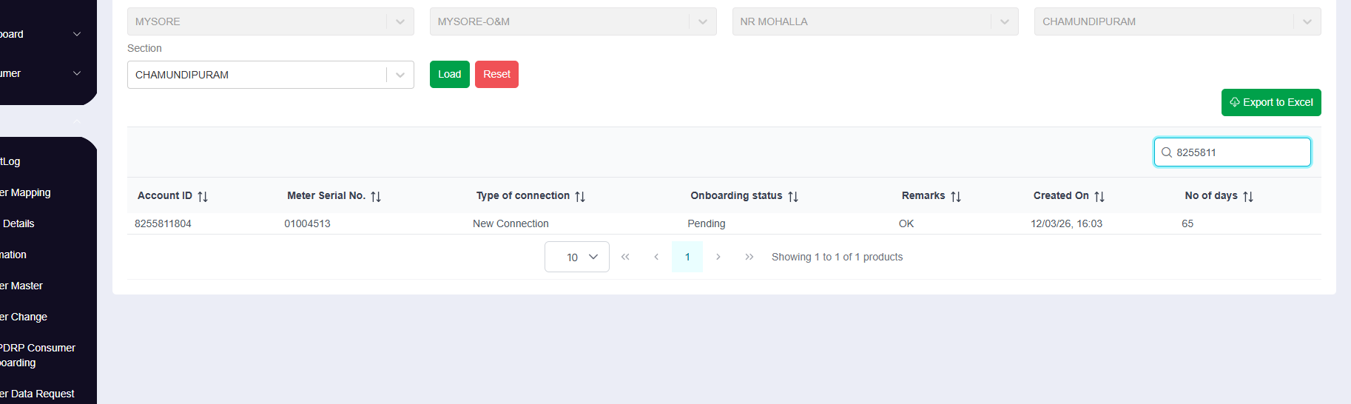1351x404 pixels.
Task: Open the NR MOHALLA dropdown
Action: pyautogui.click(x=1004, y=21)
